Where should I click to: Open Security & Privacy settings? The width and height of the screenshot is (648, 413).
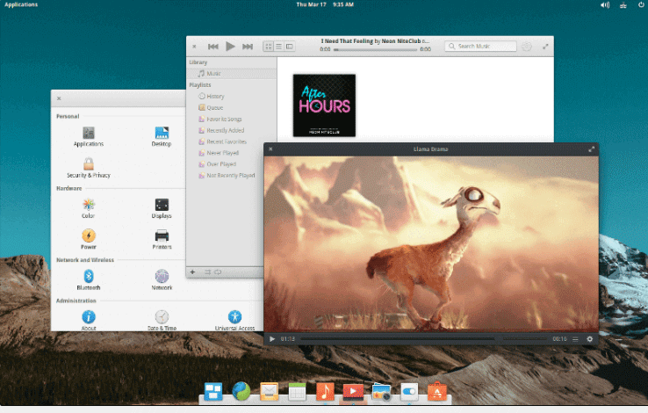click(89, 168)
